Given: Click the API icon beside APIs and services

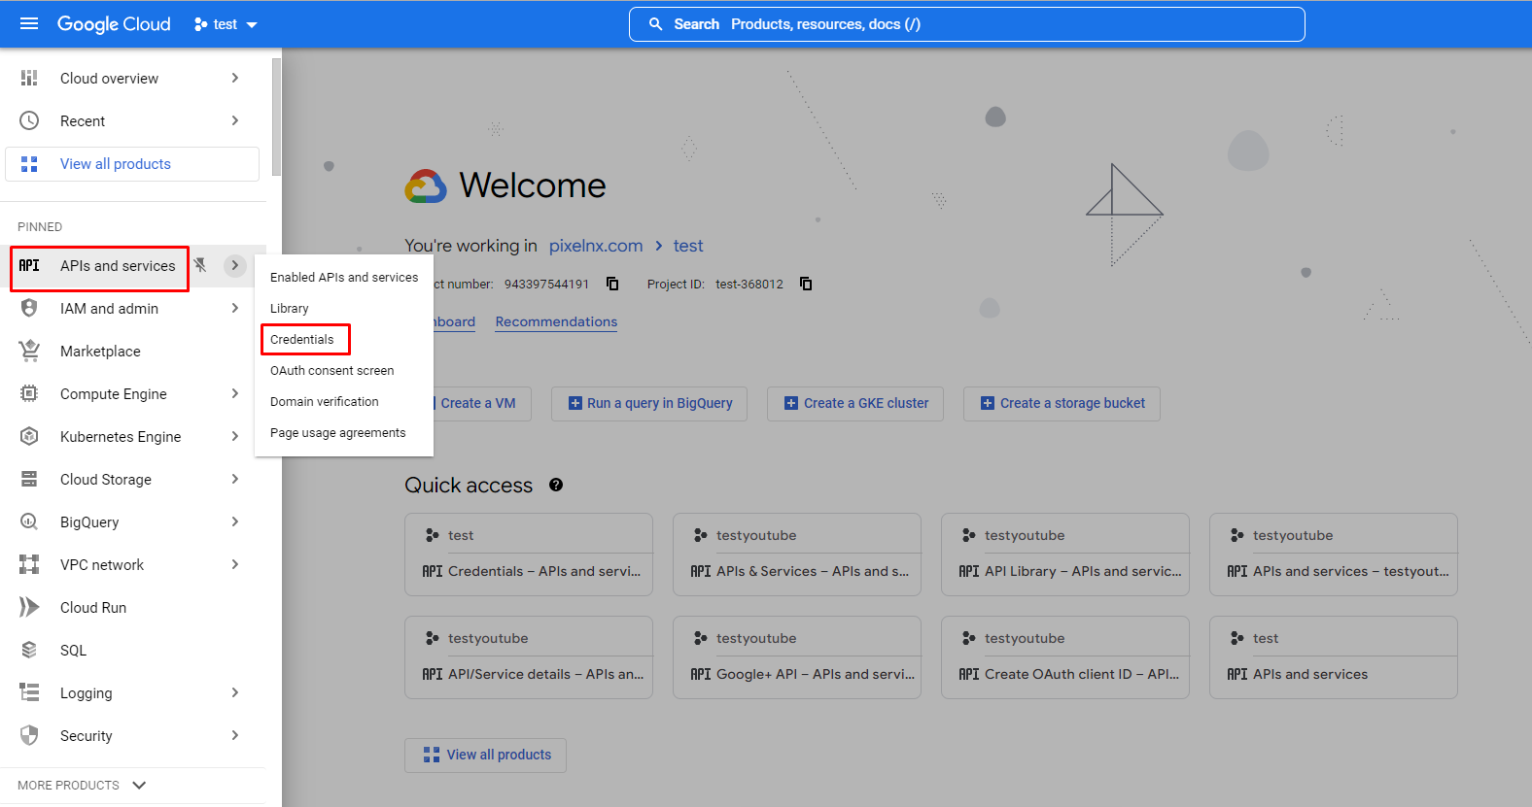Looking at the screenshot, I should (x=29, y=265).
